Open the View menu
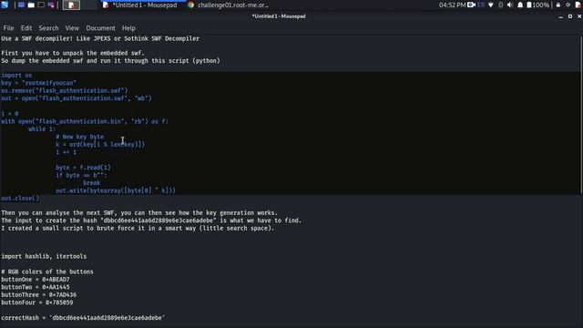 tap(72, 28)
